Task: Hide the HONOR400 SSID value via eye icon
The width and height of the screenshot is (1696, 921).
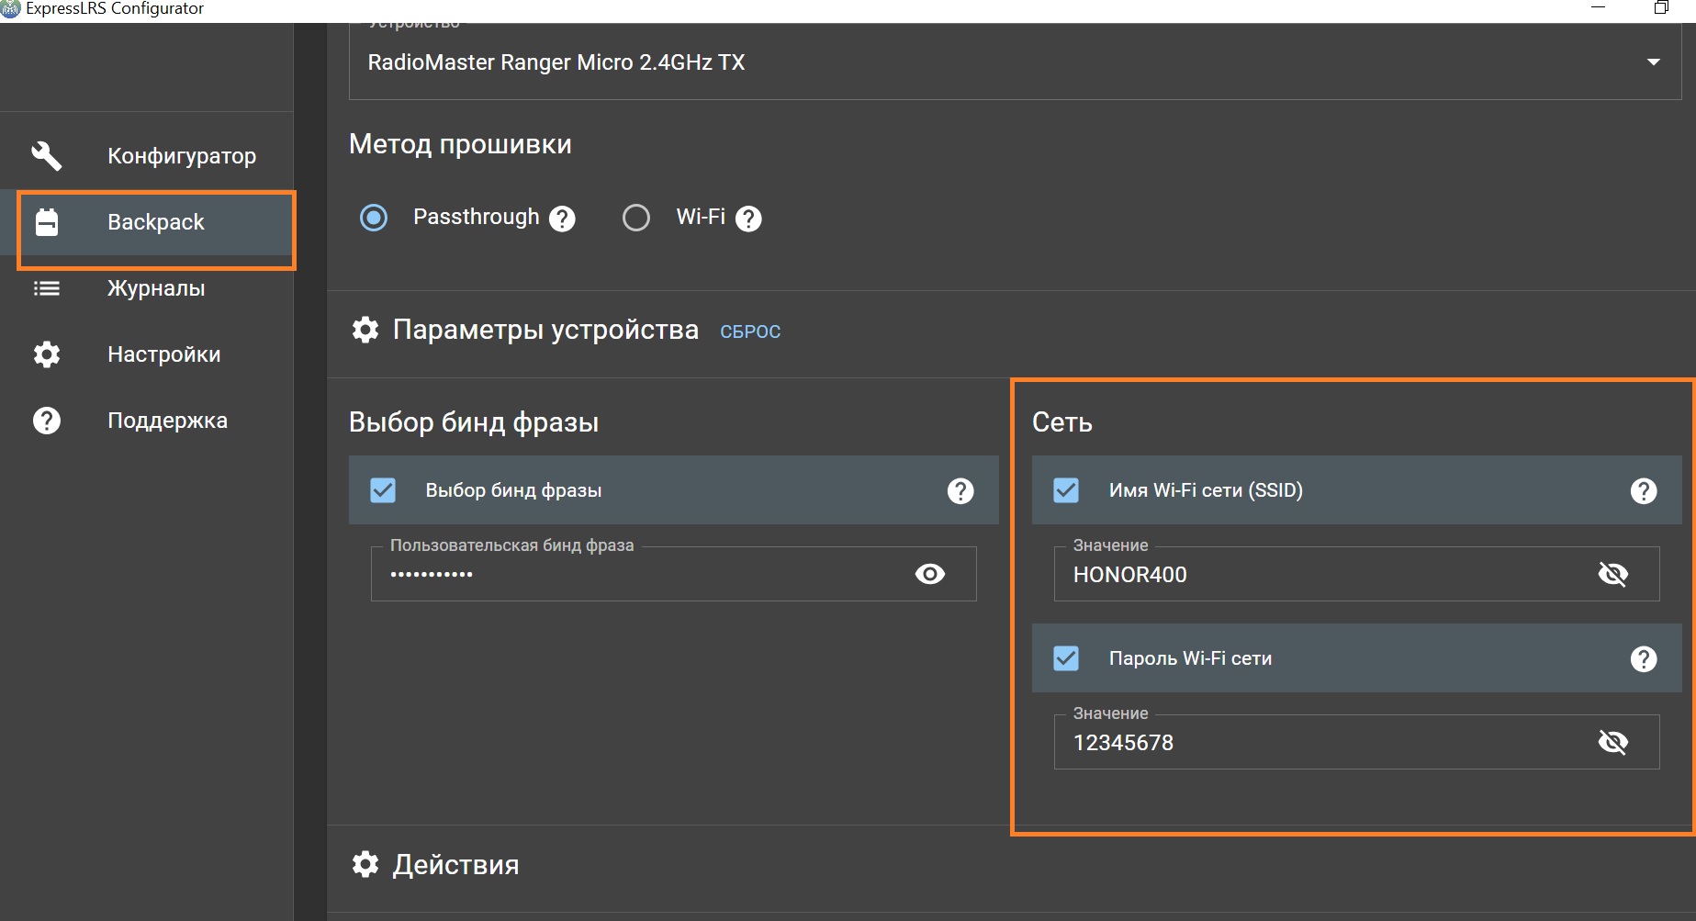Action: (x=1613, y=574)
